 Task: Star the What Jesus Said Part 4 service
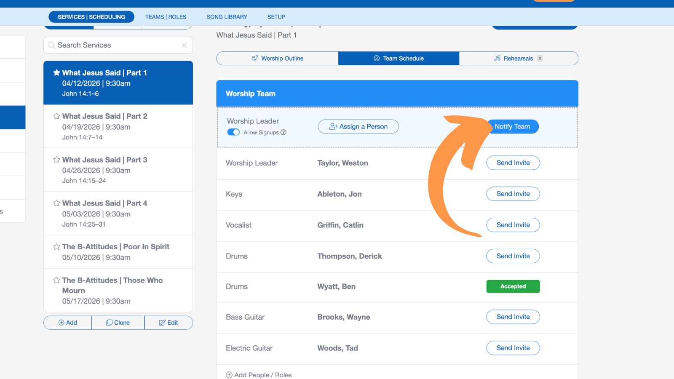tap(56, 203)
